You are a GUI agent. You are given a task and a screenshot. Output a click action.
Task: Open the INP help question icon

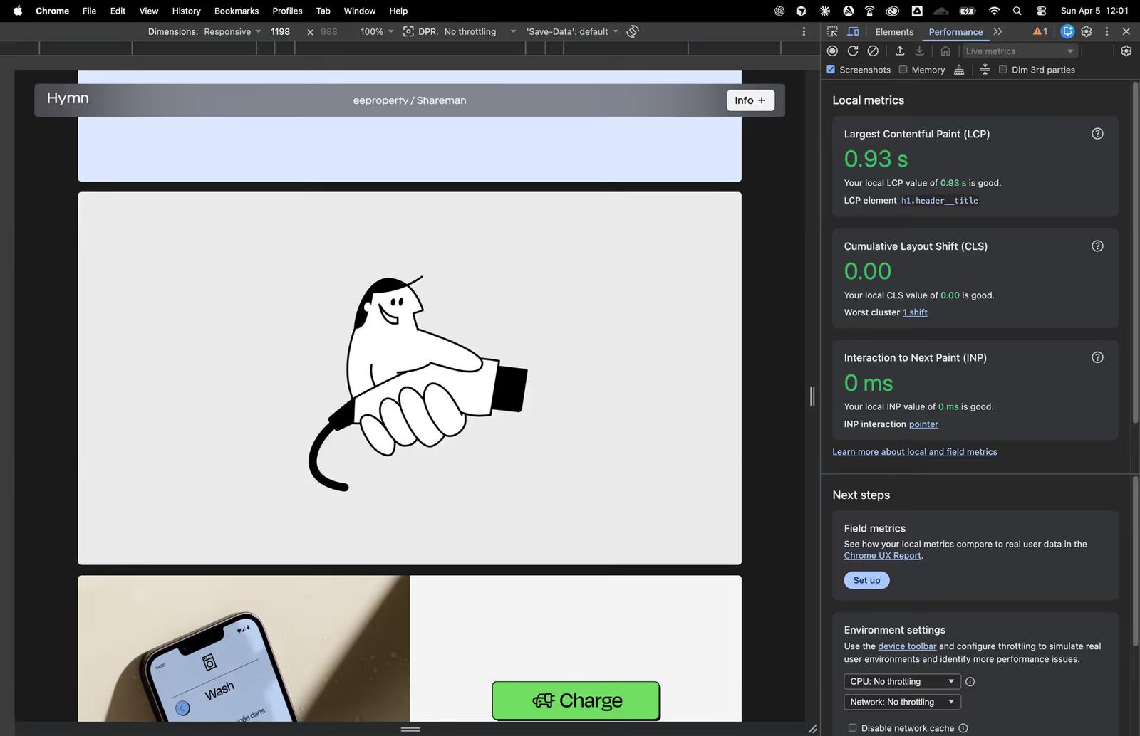point(1097,357)
